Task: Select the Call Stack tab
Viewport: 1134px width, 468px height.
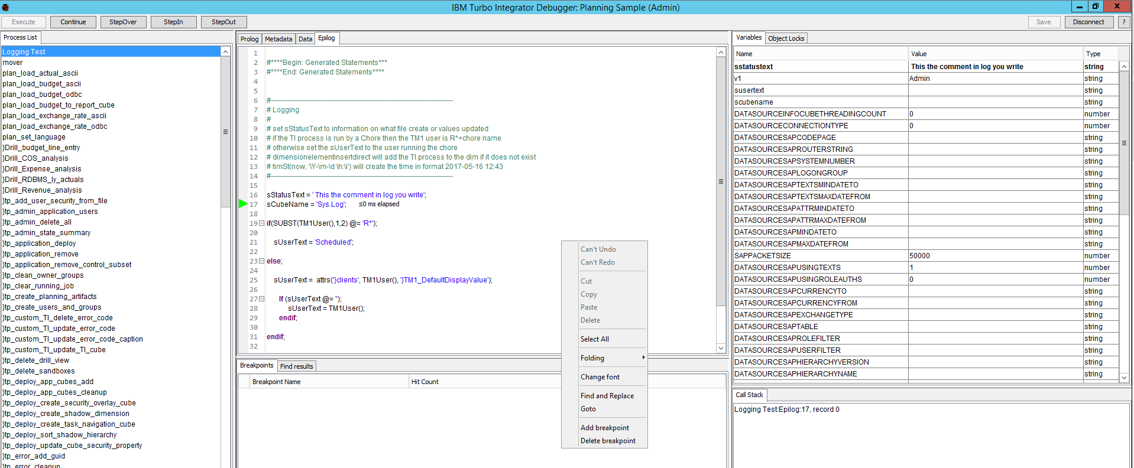Action: pyautogui.click(x=749, y=395)
